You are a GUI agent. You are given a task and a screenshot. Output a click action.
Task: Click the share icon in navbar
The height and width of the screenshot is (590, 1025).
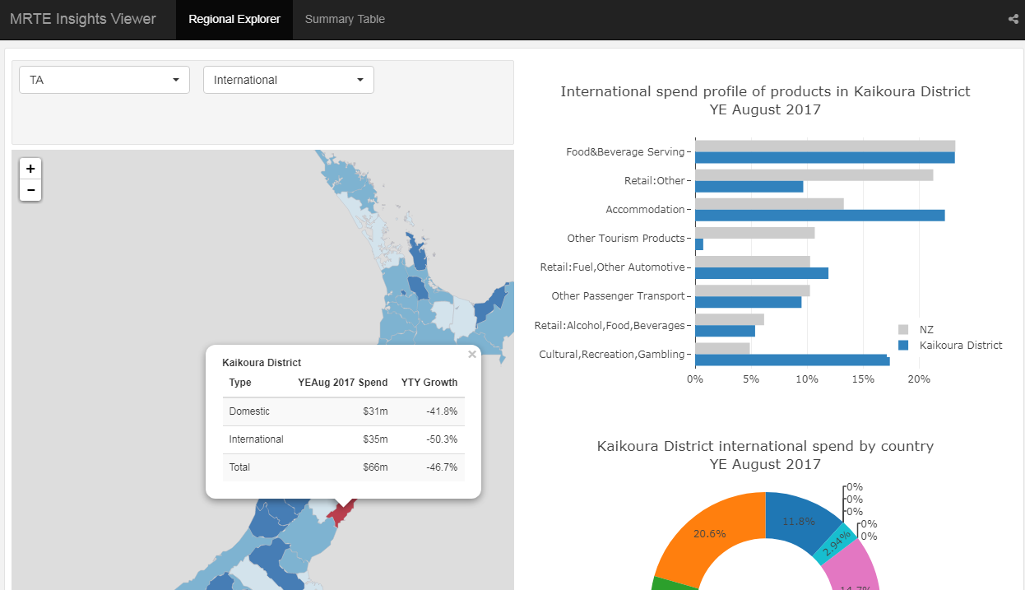click(1013, 19)
